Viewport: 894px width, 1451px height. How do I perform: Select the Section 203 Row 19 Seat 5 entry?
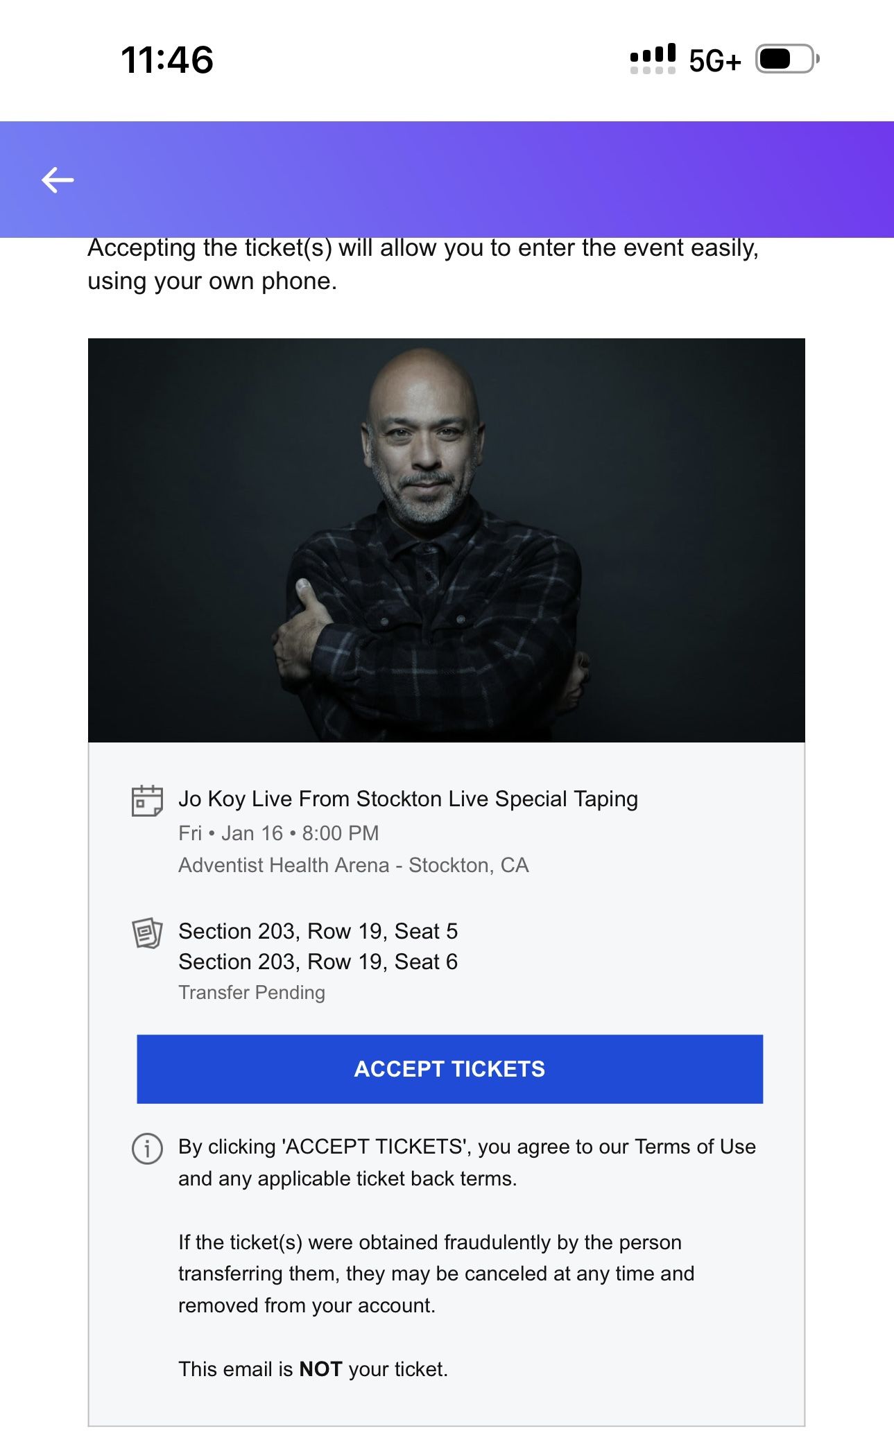(x=318, y=931)
